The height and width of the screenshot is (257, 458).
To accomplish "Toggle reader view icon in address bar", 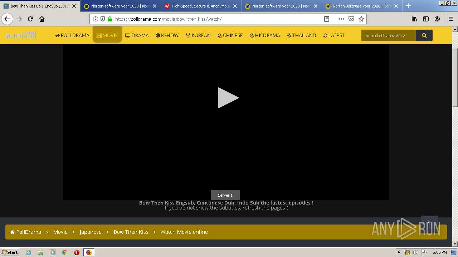I will pos(327,19).
